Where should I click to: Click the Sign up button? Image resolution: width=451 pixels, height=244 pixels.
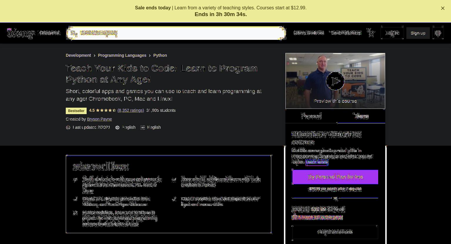coord(418,33)
